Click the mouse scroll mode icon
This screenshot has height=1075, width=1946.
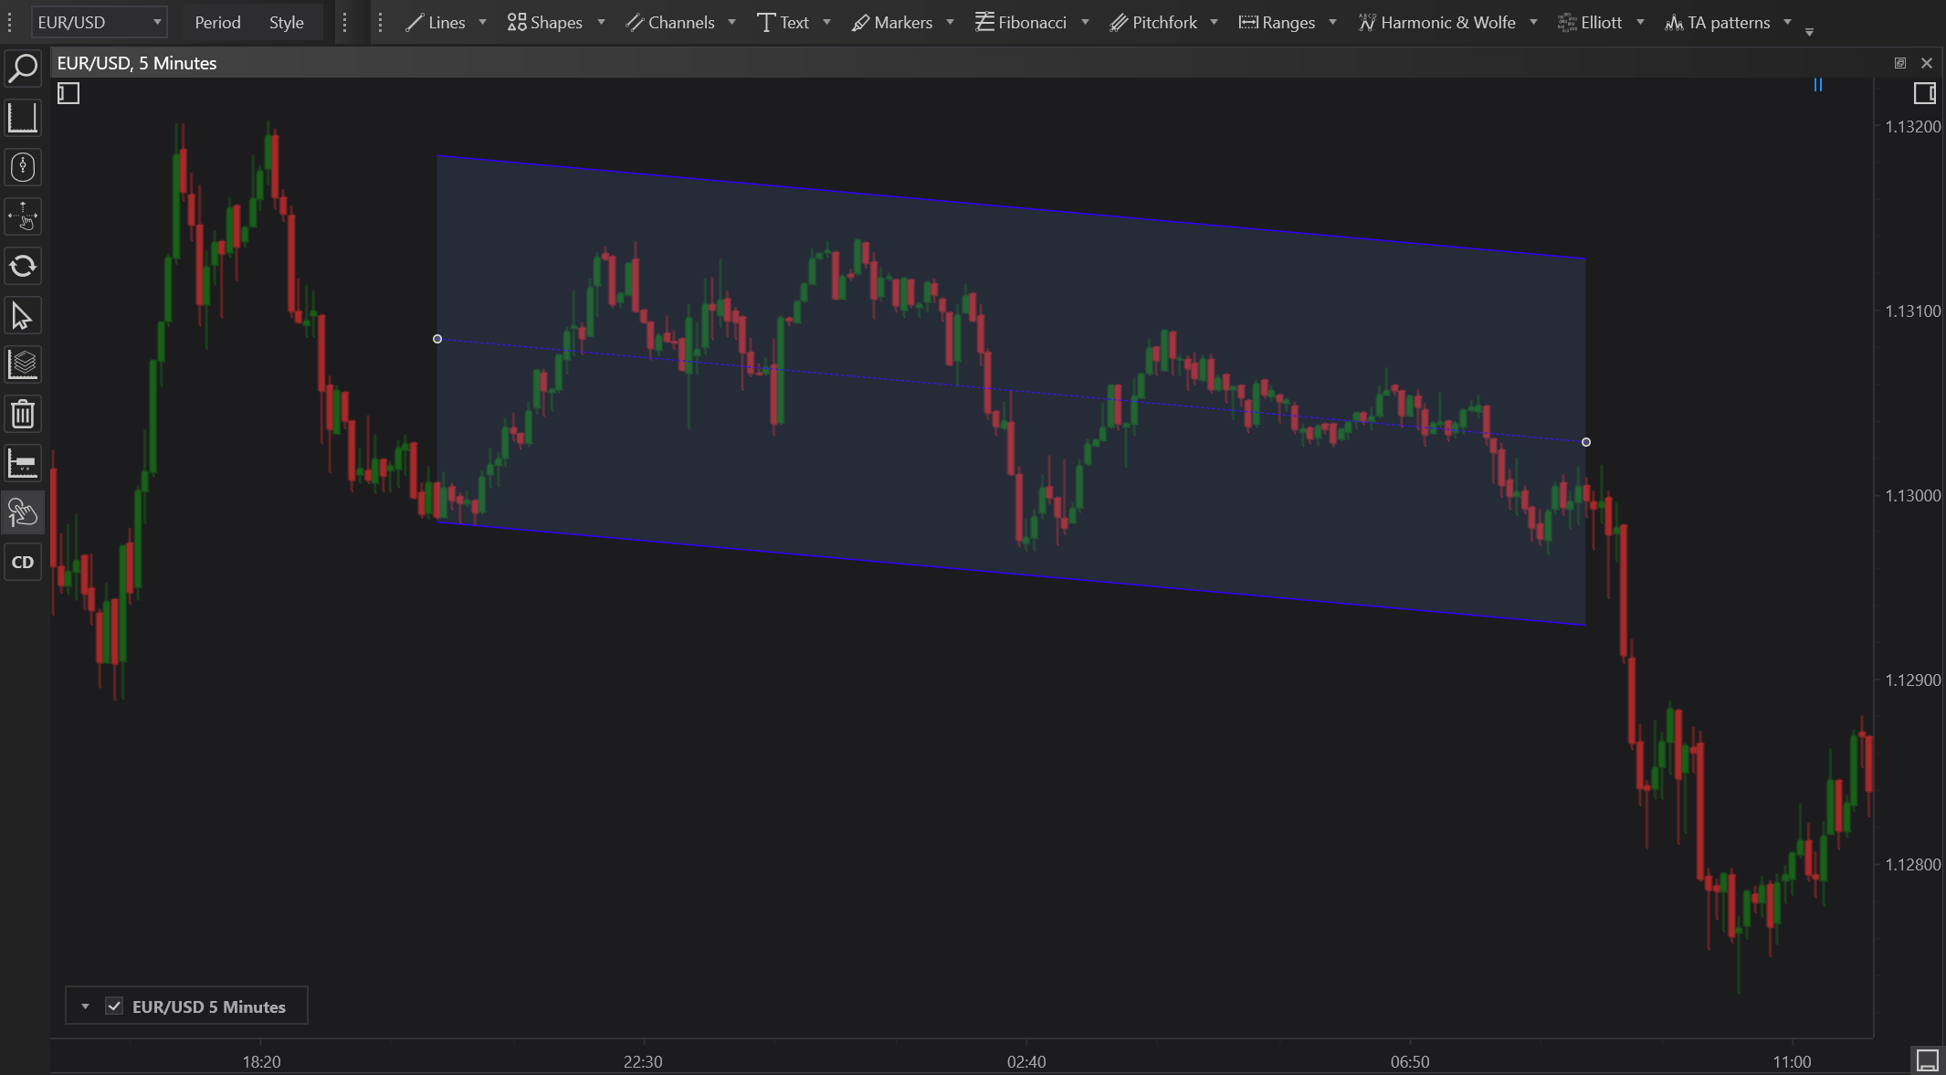pyautogui.click(x=23, y=167)
